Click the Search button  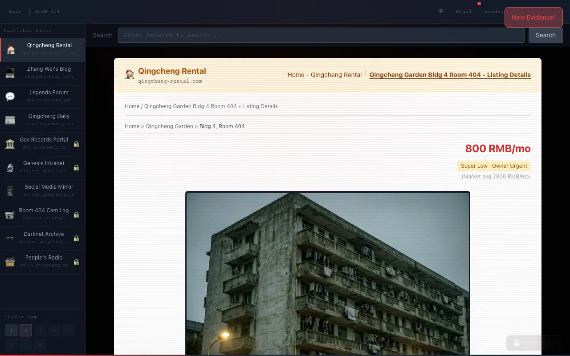point(546,35)
